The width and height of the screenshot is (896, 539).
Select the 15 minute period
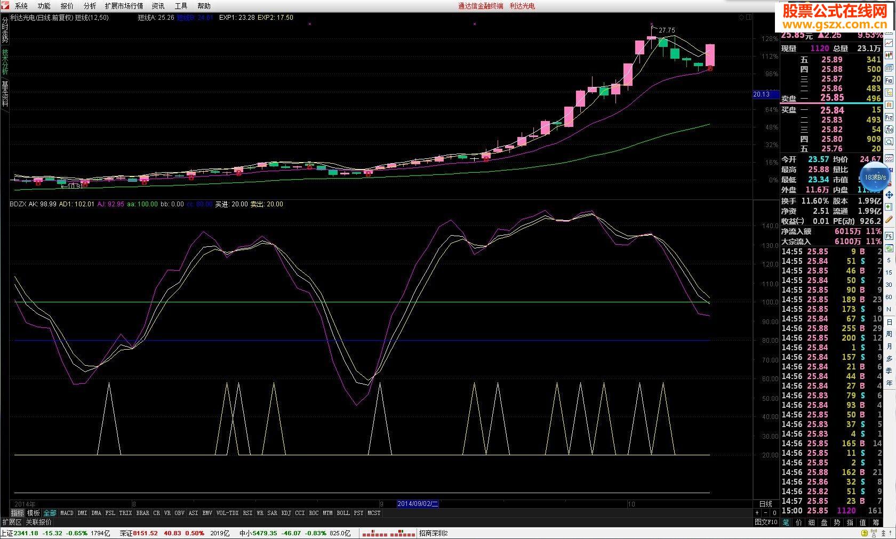click(x=889, y=272)
